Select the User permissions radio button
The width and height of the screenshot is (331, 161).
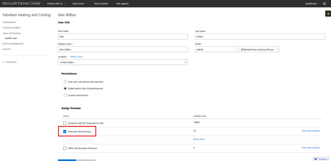click(65, 82)
